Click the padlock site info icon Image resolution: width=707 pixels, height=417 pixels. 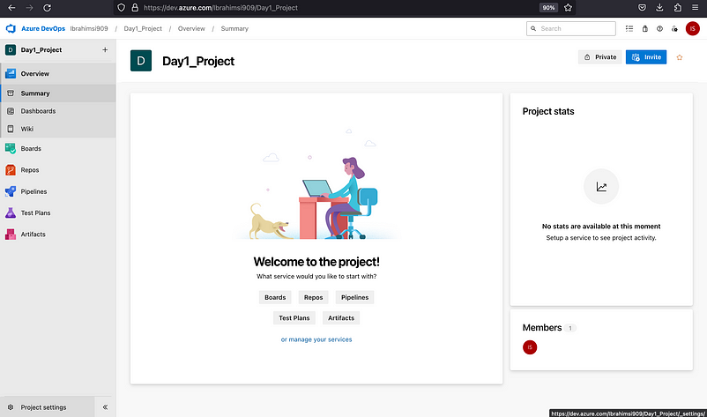pyautogui.click(x=134, y=8)
